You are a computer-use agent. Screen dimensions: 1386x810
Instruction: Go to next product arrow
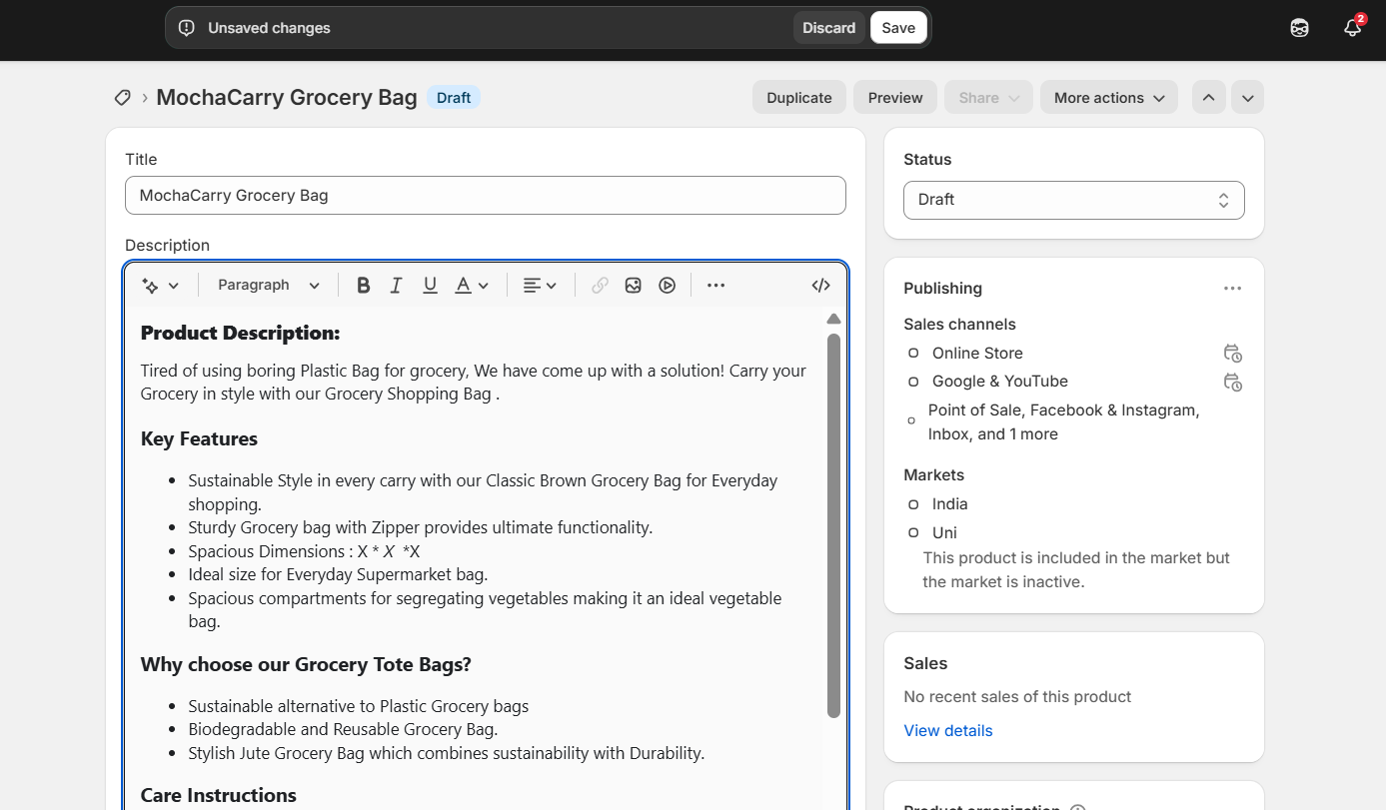coord(1247,98)
